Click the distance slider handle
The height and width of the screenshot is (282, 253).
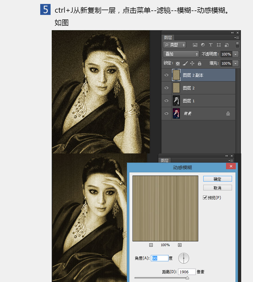[187, 278]
